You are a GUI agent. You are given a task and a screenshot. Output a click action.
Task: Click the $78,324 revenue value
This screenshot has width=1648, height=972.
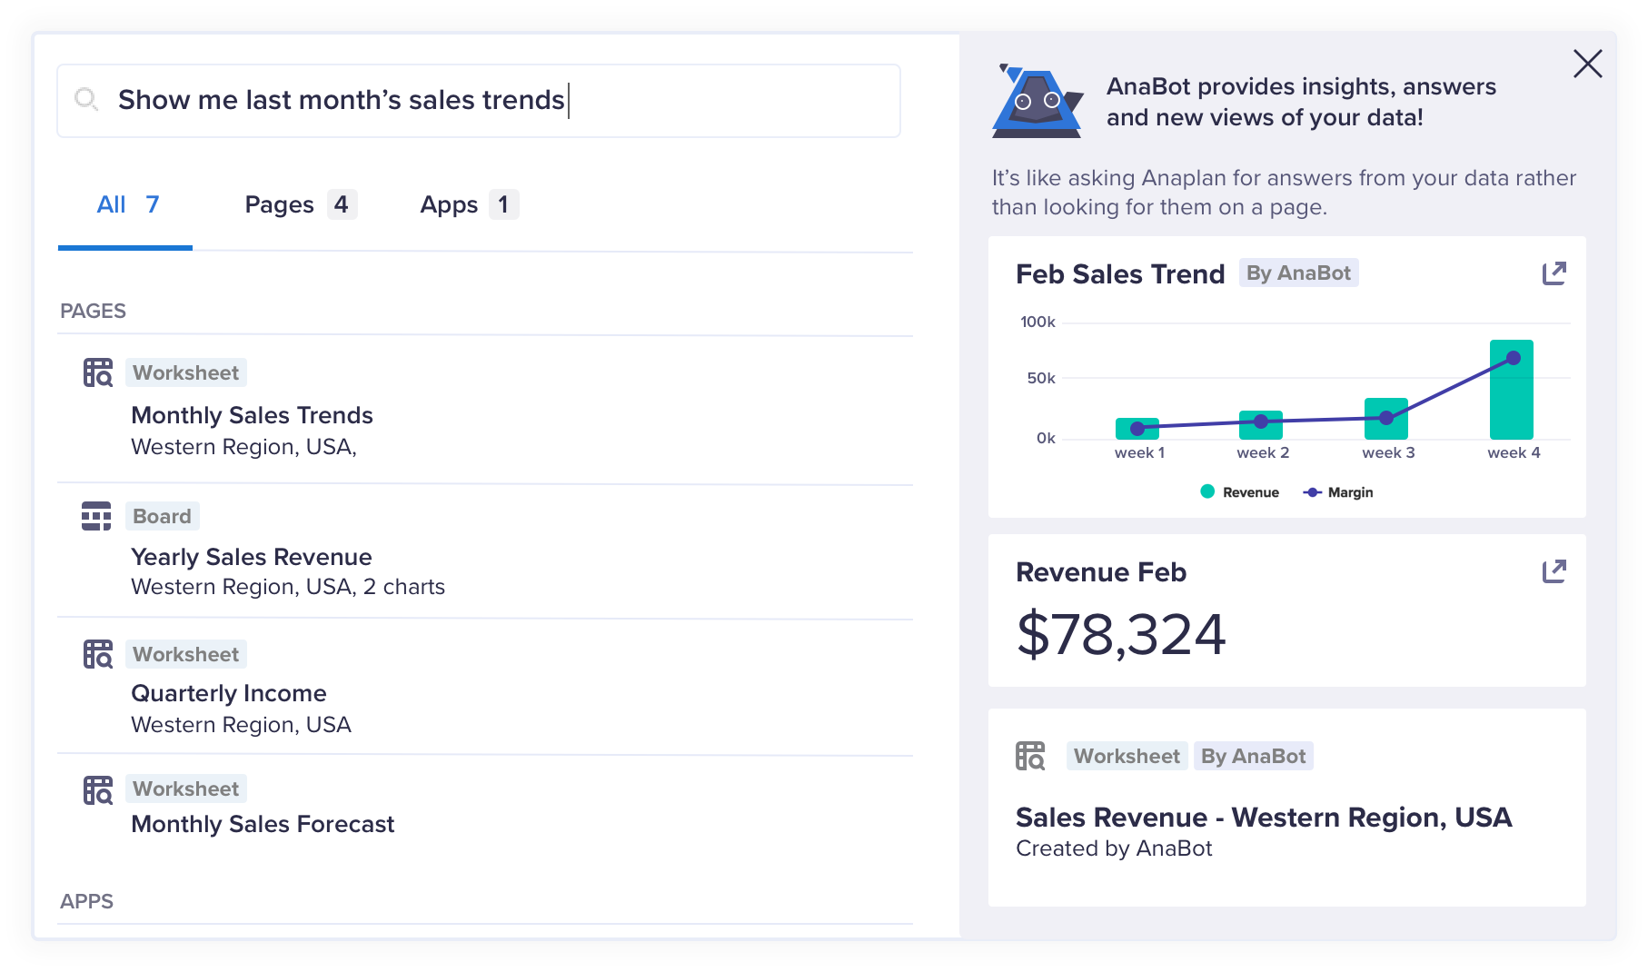click(x=1121, y=634)
